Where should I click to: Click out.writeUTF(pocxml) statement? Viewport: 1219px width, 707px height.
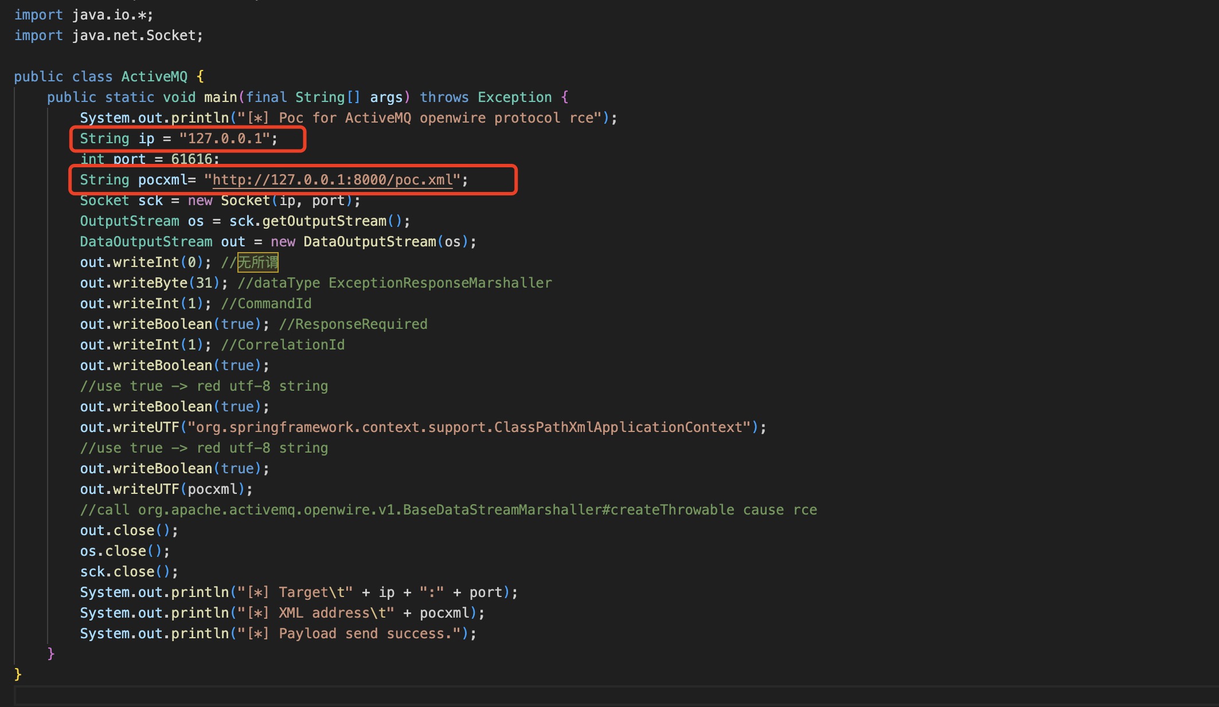(x=166, y=489)
